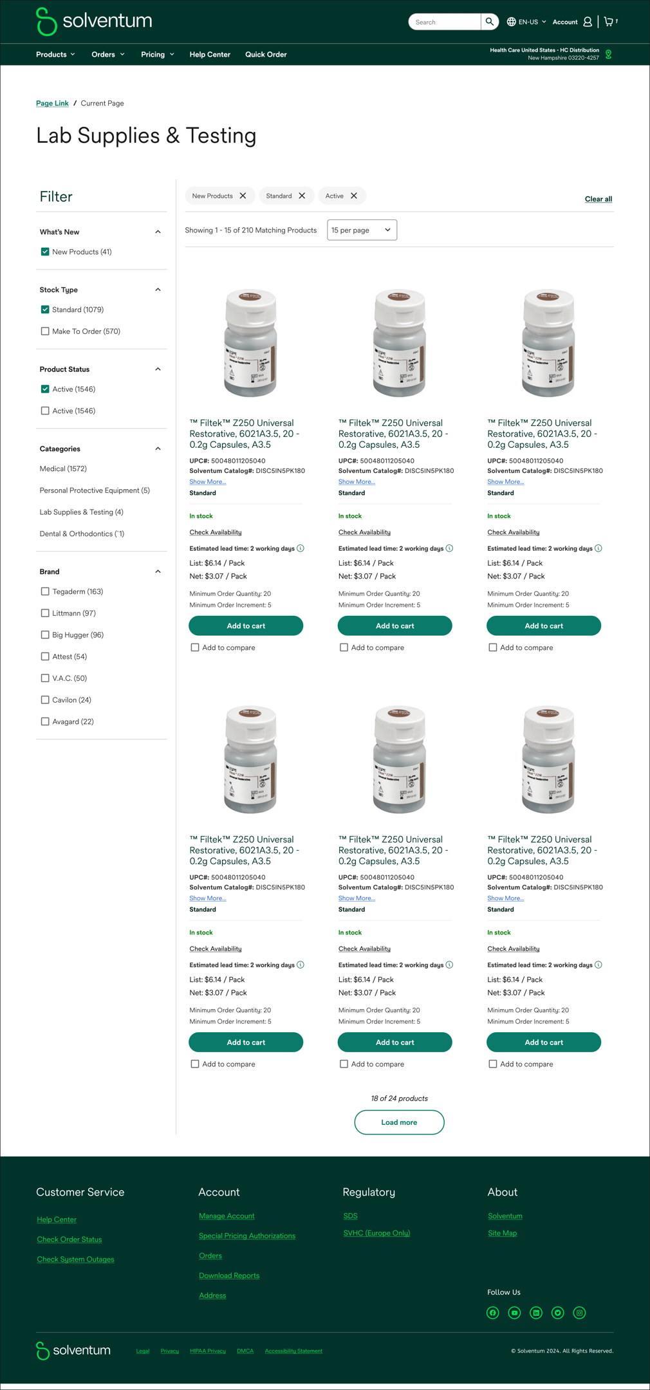Collapse the Stock Type filter section

(x=158, y=290)
